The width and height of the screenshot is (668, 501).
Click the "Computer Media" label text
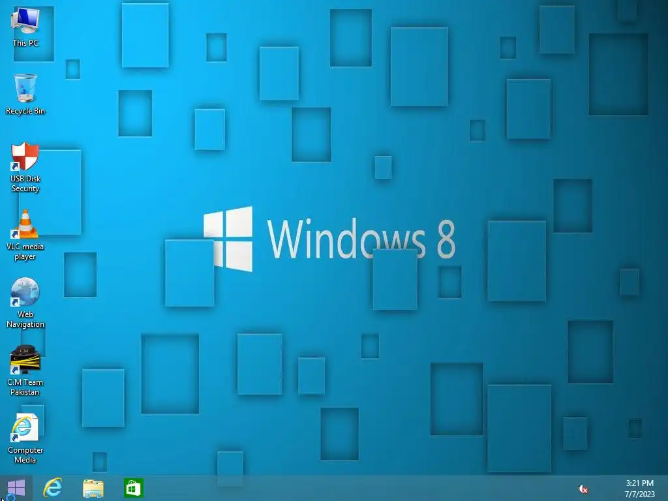[x=25, y=455]
